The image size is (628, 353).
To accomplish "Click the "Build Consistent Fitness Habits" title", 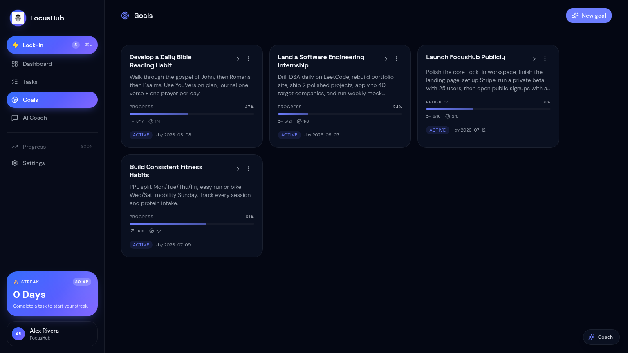I will [x=166, y=171].
